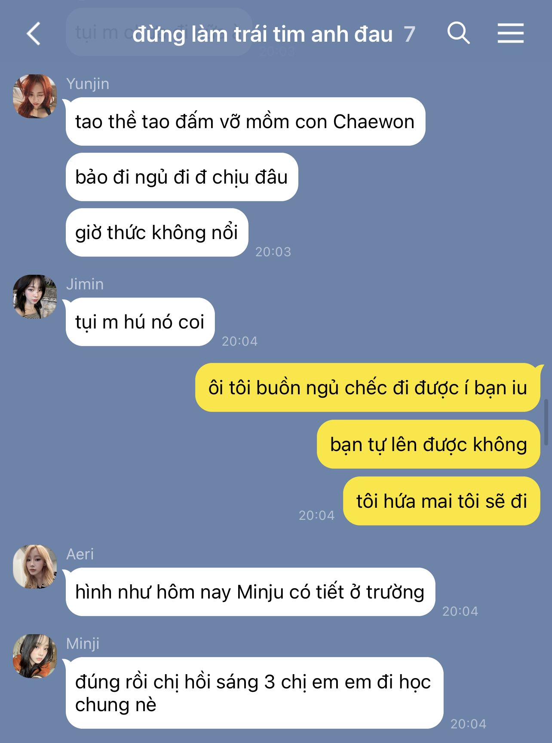Select Jimin's message "tụi m hú nó coi"
Screen dimensions: 552x743
pos(140,322)
